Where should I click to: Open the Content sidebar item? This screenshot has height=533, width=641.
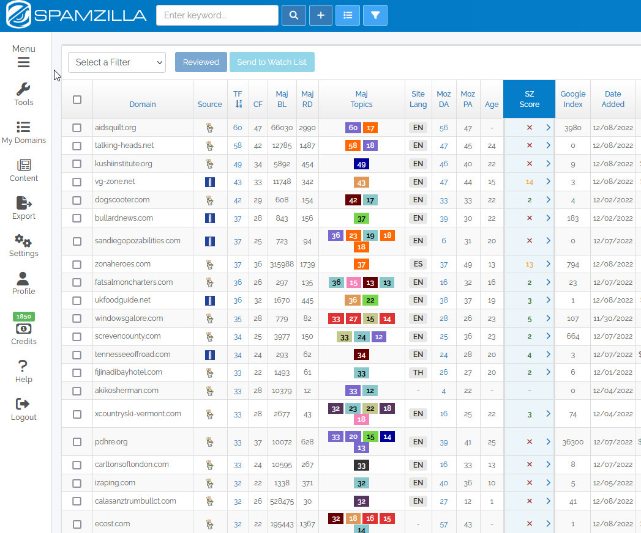[24, 171]
